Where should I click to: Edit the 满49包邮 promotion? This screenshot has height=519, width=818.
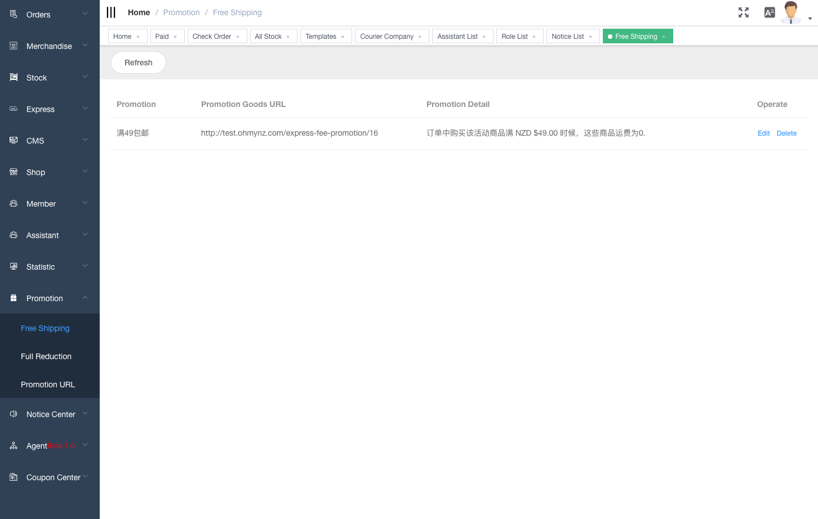[763, 133]
